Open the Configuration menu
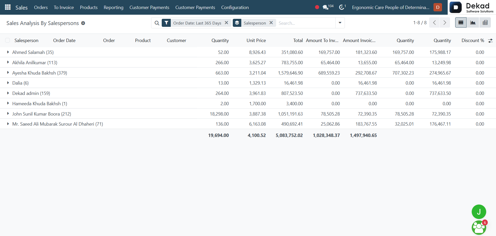The image size is (496, 236). coord(235,7)
